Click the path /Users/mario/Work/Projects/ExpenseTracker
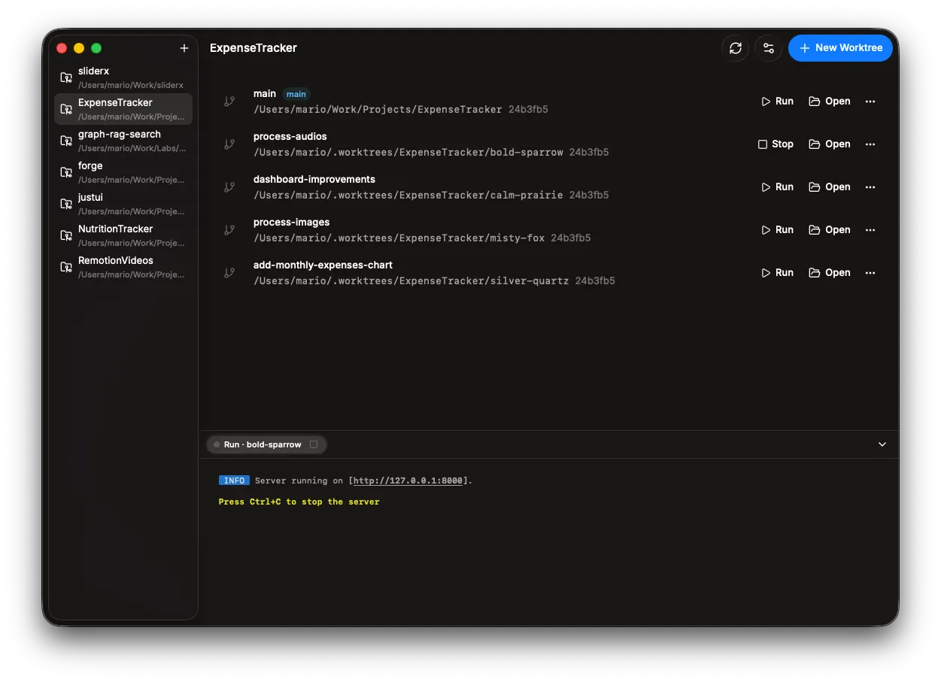941x682 pixels. [x=378, y=110]
